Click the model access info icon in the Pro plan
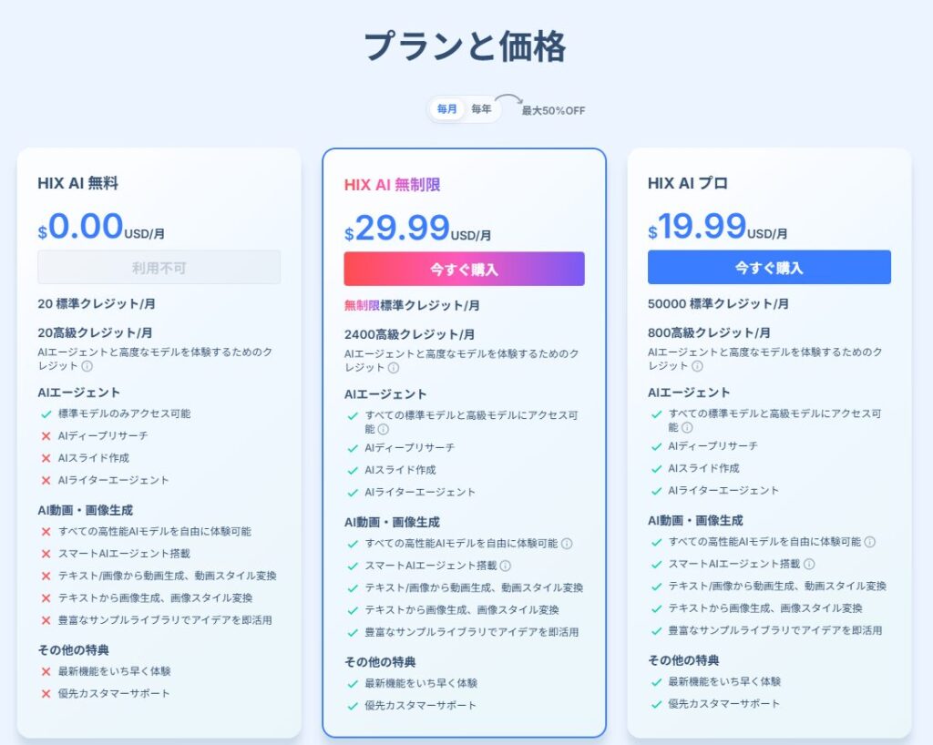 click(x=687, y=427)
